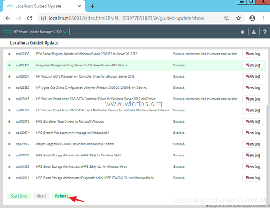View log for HPE System Management Homepage

253,133
